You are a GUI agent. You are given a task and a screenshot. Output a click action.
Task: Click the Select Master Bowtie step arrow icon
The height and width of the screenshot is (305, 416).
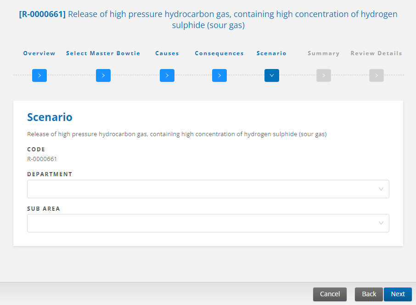(x=103, y=75)
